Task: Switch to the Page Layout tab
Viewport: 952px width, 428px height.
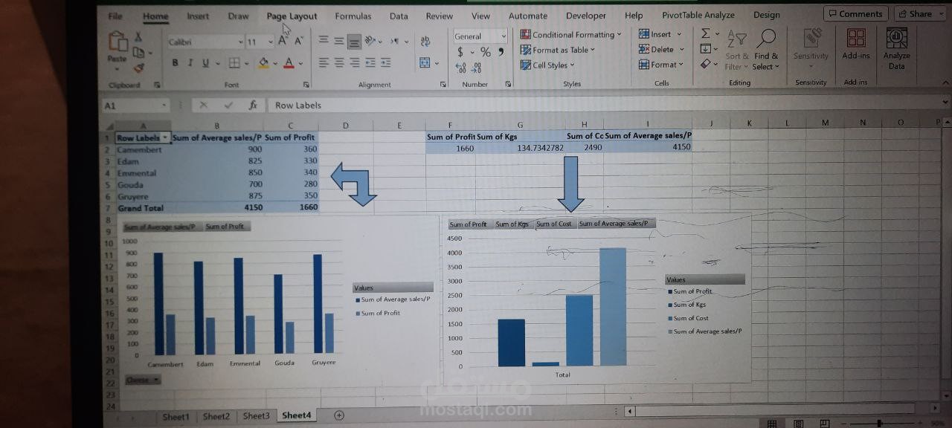Action: pyautogui.click(x=292, y=16)
